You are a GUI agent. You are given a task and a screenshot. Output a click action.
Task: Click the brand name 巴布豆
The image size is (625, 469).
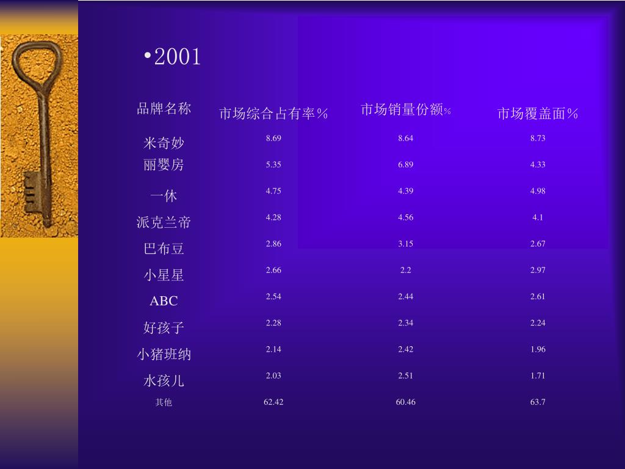(164, 249)
